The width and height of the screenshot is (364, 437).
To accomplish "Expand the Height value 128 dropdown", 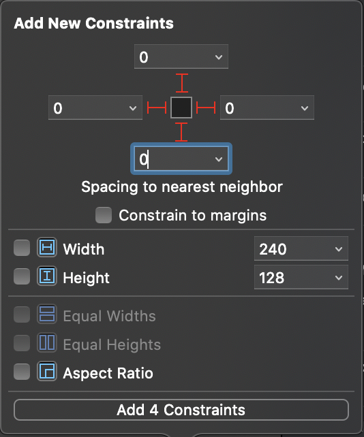I will pyautogui.click(x=339, y=278).
